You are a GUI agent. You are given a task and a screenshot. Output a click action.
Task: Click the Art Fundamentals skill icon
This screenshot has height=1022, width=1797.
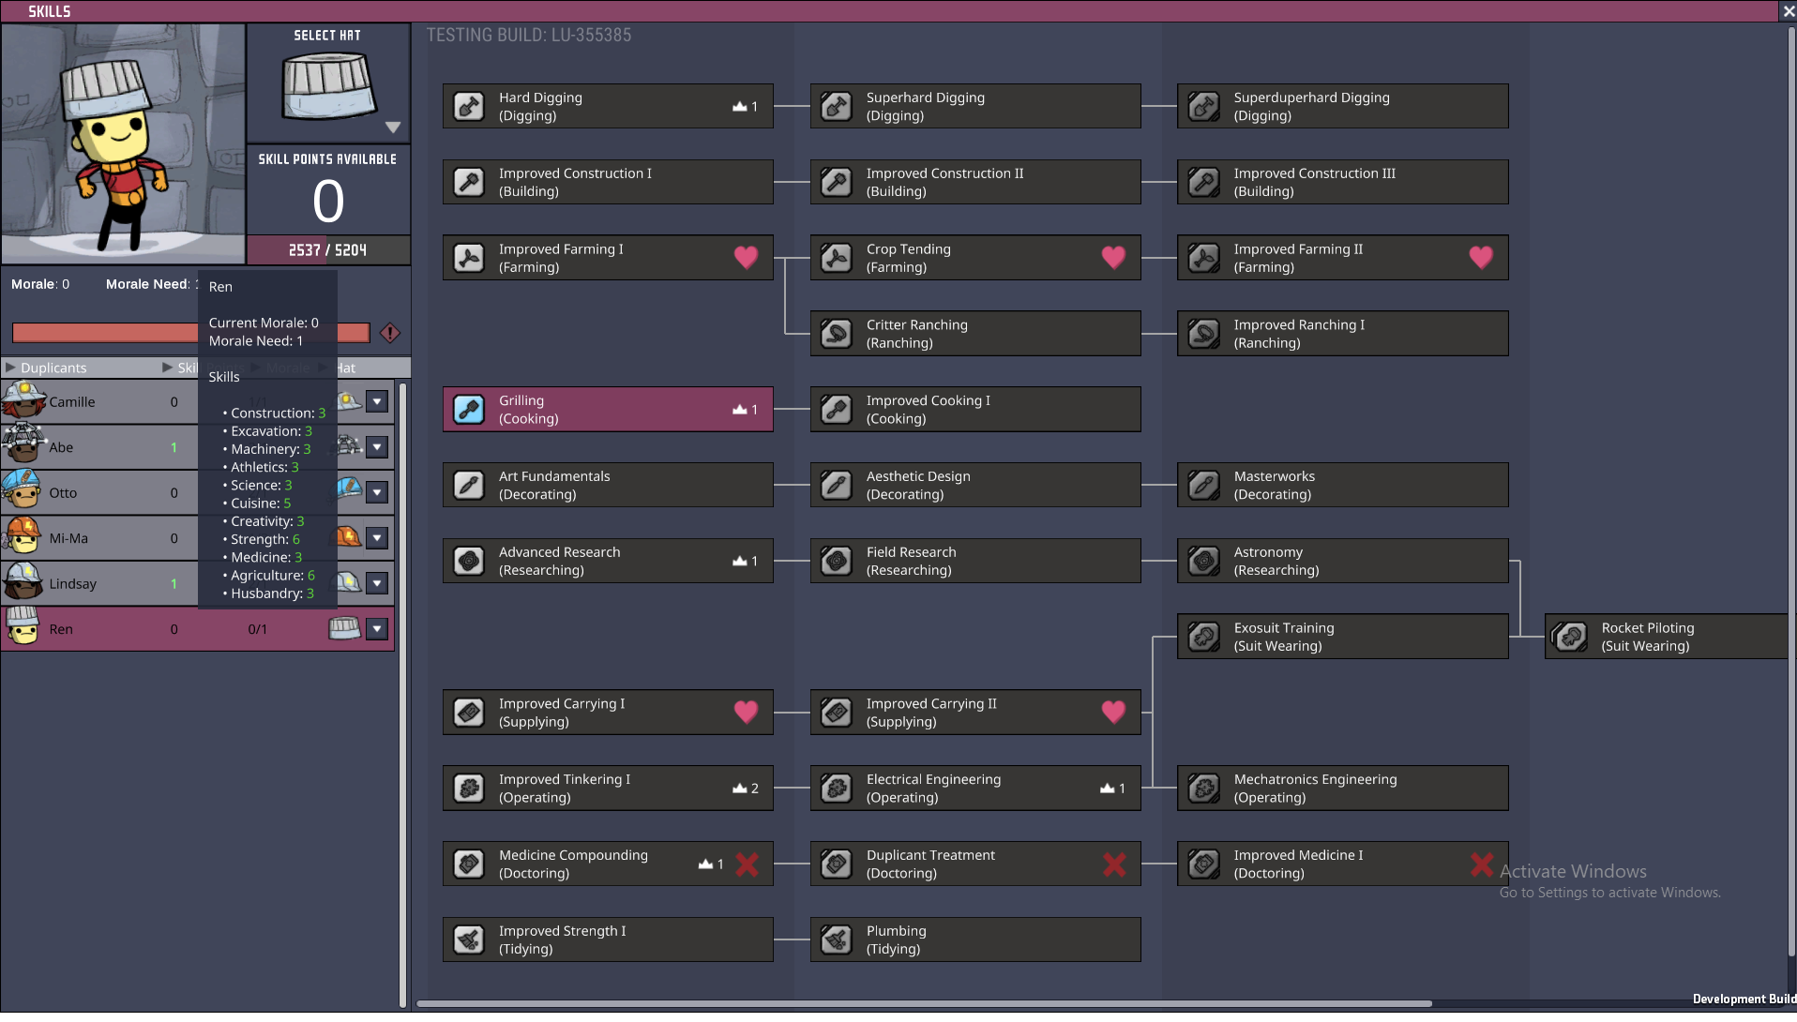pos(468,485)
